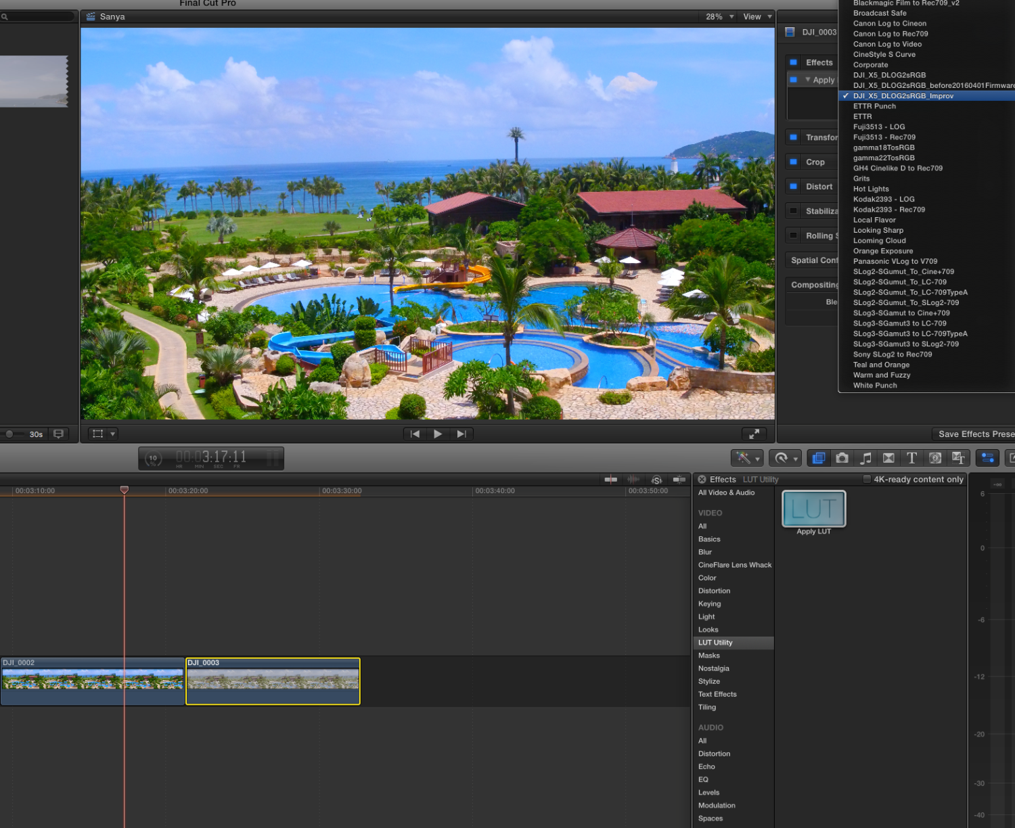The width and height of the screenshot is (1015, 828).
Task: Toggle soloing with the S icon
Action: tap(656, 480)
